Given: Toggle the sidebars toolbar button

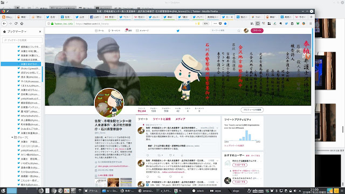Looking at the screenshot, I should (x=258, y=24).
